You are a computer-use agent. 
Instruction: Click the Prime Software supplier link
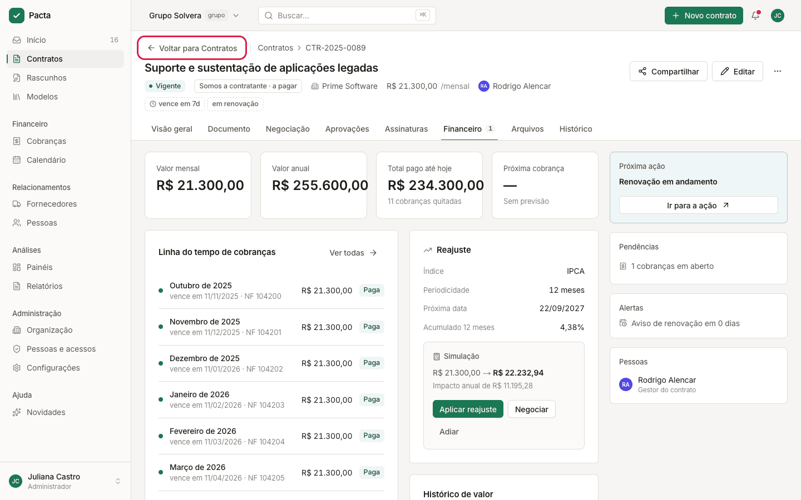tap(344, 86)
